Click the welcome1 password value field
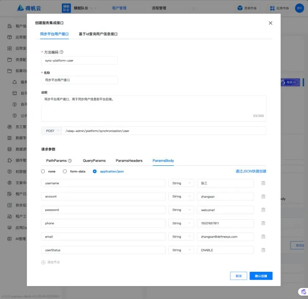The image size is (308, 299). pyautogui.click(x=225, y=210)
